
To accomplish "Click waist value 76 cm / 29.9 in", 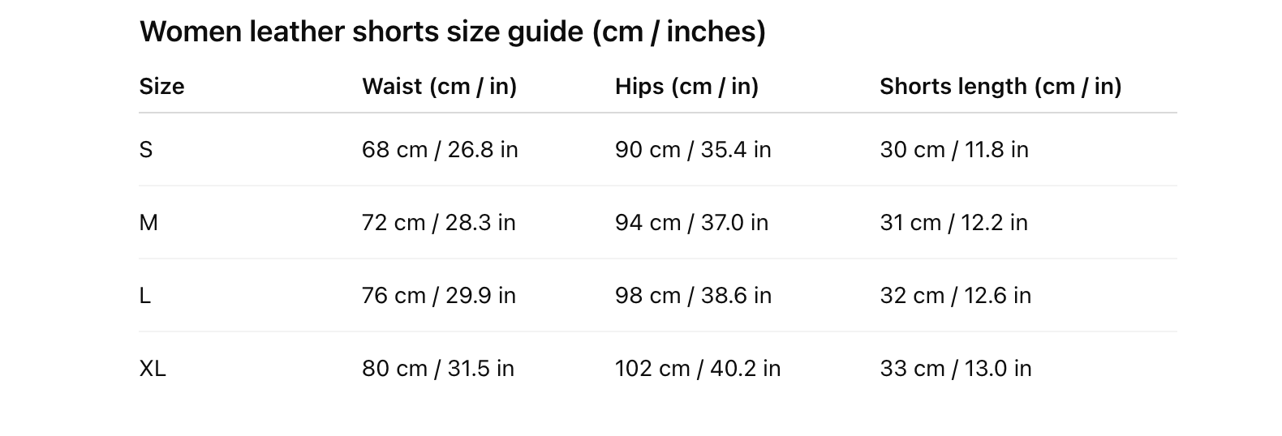I will (439, 296).
